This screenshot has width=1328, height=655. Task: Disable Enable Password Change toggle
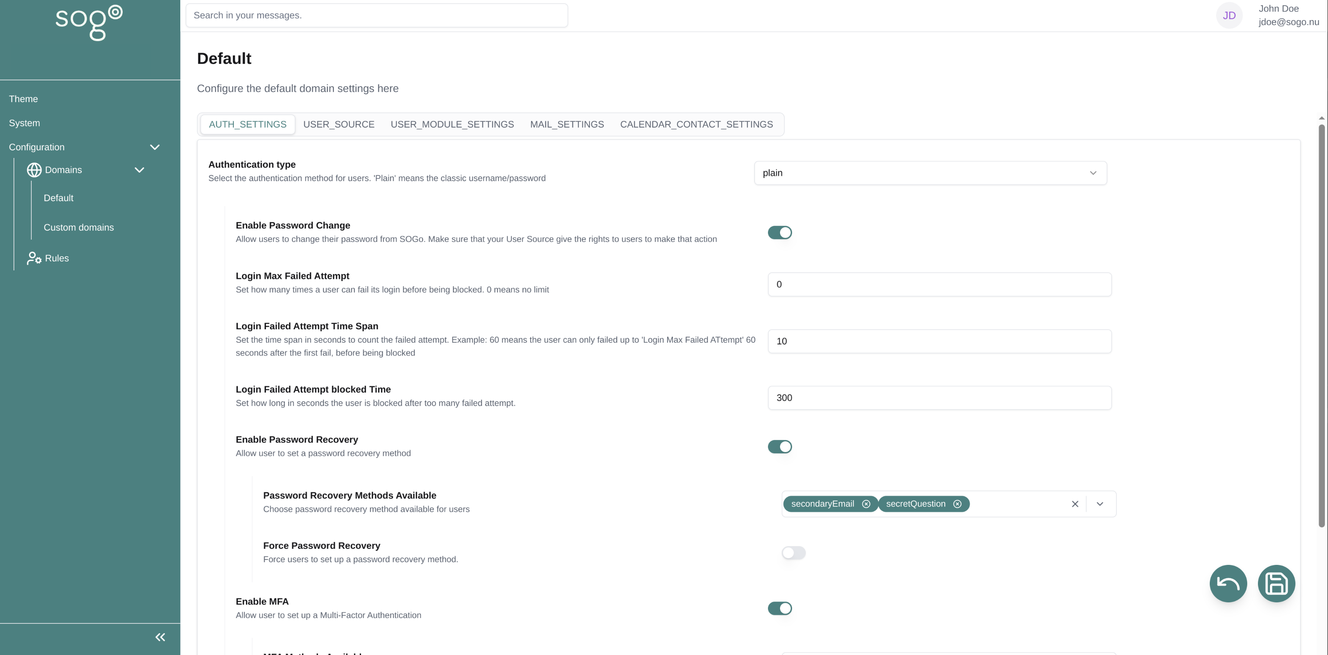pos(780,232)
